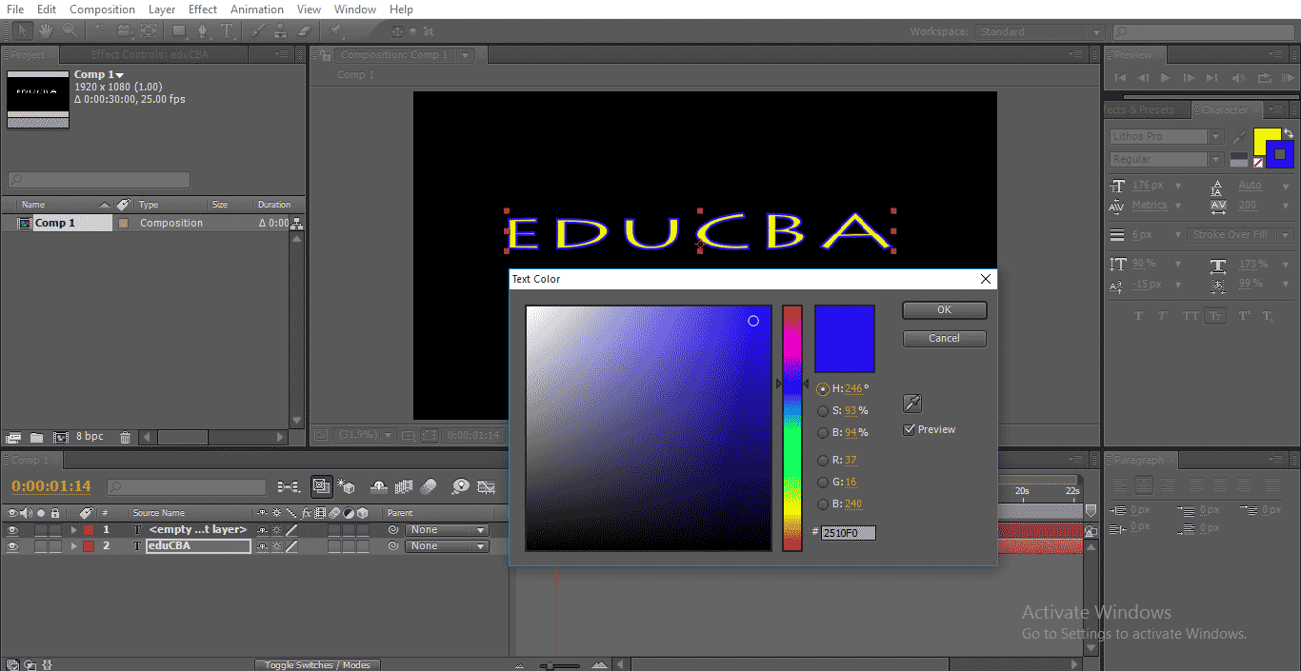Screen dimensions: 1301x671
Task: Select the Horizontal Type tool
Action: coord(227,31)
